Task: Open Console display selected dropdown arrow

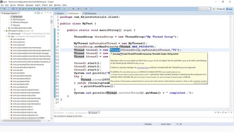Action: coord(221,113)
